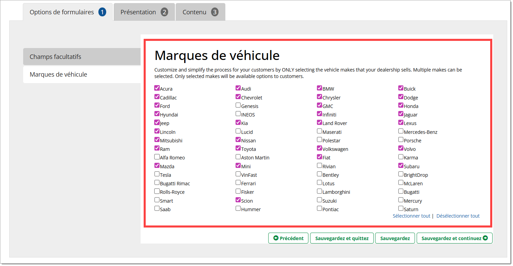Uncheck the Acura checkbox

coord(157,88)
